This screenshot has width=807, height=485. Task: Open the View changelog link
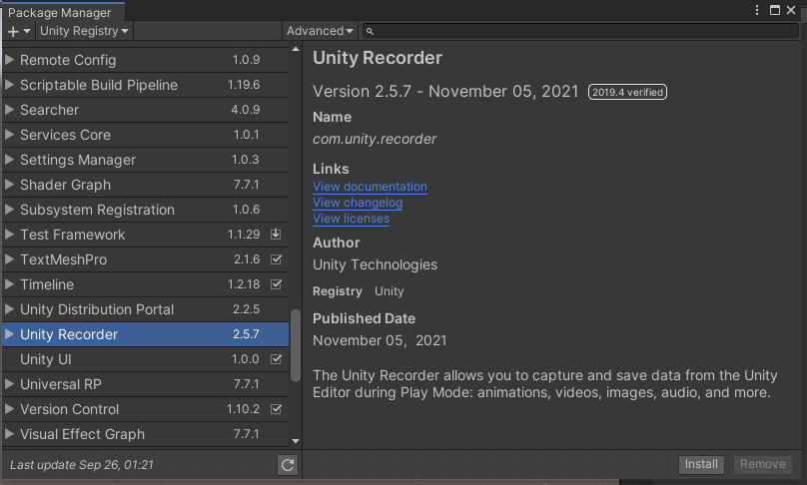(x=358, y=203)
